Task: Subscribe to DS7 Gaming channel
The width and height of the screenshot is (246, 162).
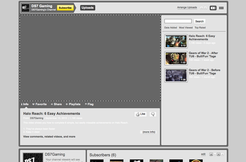Action: (65, 8)
